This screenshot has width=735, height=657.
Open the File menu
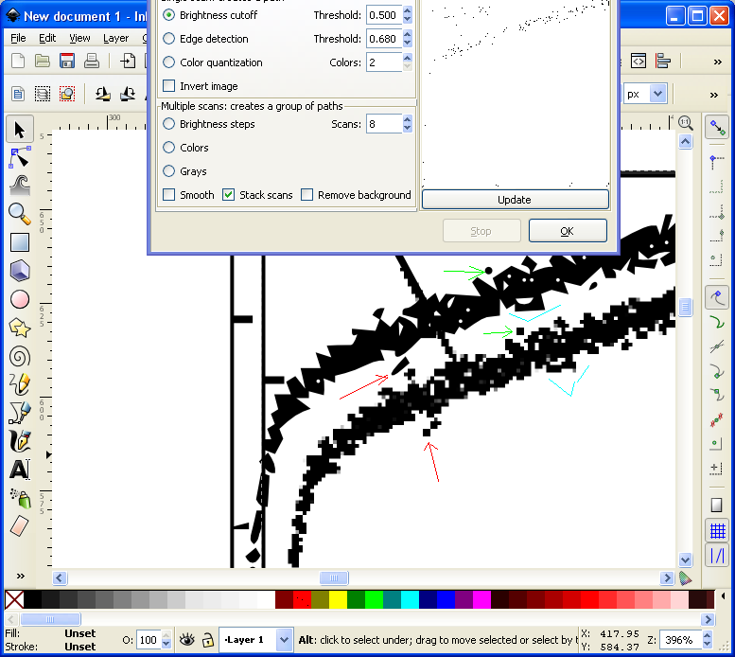pos(18,38)
